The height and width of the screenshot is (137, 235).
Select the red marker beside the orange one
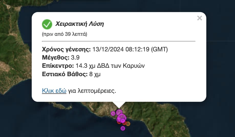(125, 123)
